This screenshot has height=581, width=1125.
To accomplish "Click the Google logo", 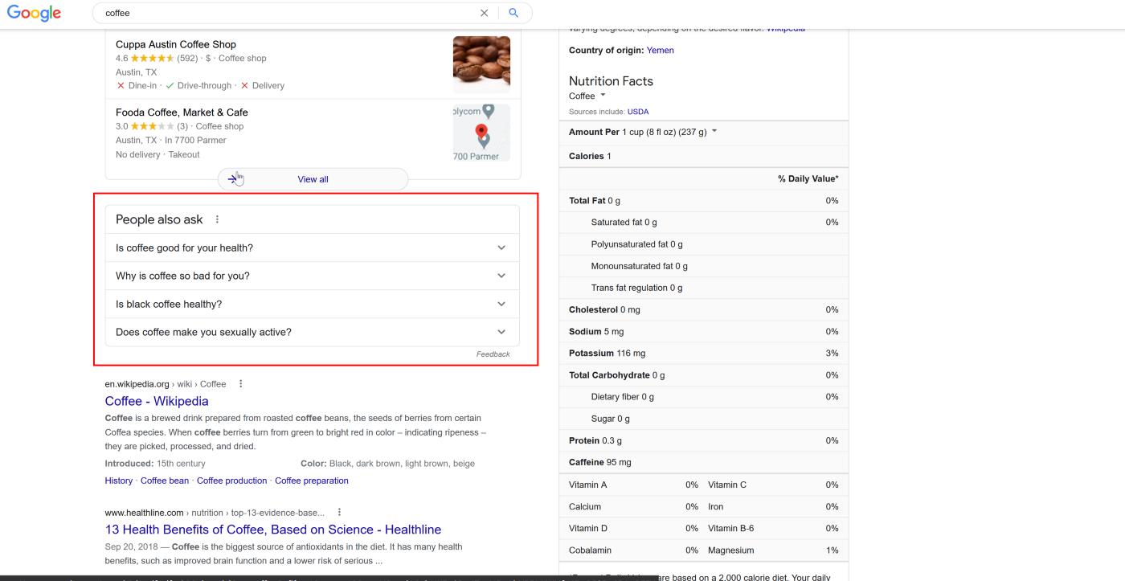I will click(33, 13).
